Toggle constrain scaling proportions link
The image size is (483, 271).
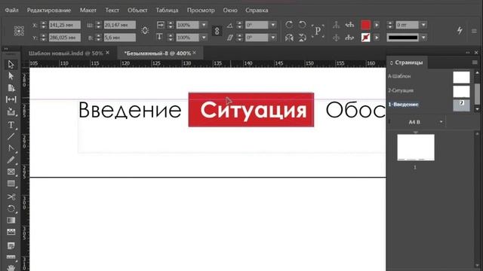tap(217, 31)
